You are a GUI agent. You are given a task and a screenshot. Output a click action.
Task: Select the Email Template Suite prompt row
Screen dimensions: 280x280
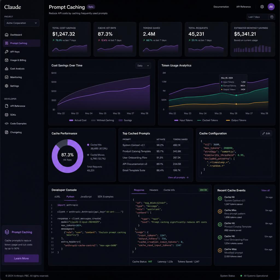pos(155,170)
